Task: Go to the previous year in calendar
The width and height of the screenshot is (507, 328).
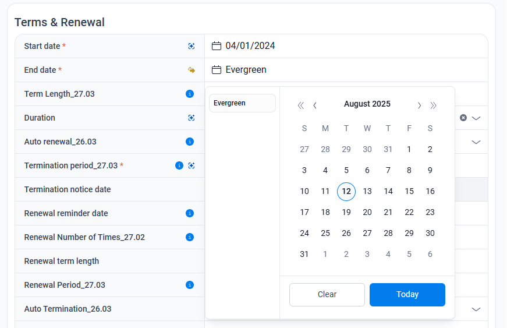Action: point(300,105)
